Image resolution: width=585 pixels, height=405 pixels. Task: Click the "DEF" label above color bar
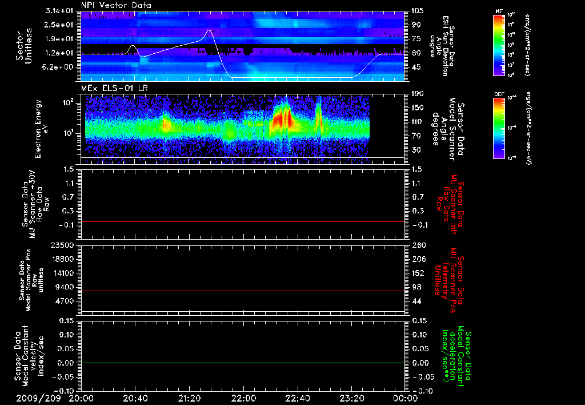(499, 94)
